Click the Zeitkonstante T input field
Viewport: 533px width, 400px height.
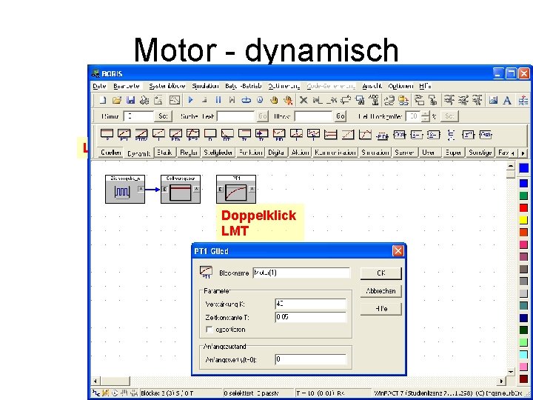click(310, 317)
